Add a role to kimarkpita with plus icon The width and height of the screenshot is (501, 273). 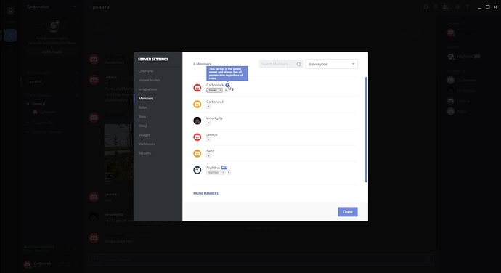click(208, 123)
